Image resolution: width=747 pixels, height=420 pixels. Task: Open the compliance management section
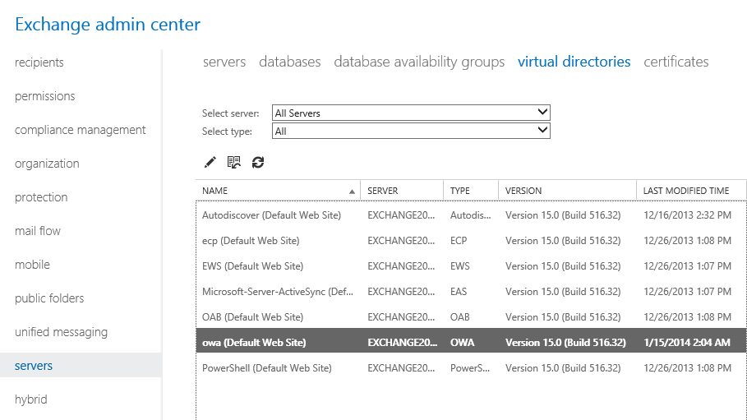[x=80, y=130]
